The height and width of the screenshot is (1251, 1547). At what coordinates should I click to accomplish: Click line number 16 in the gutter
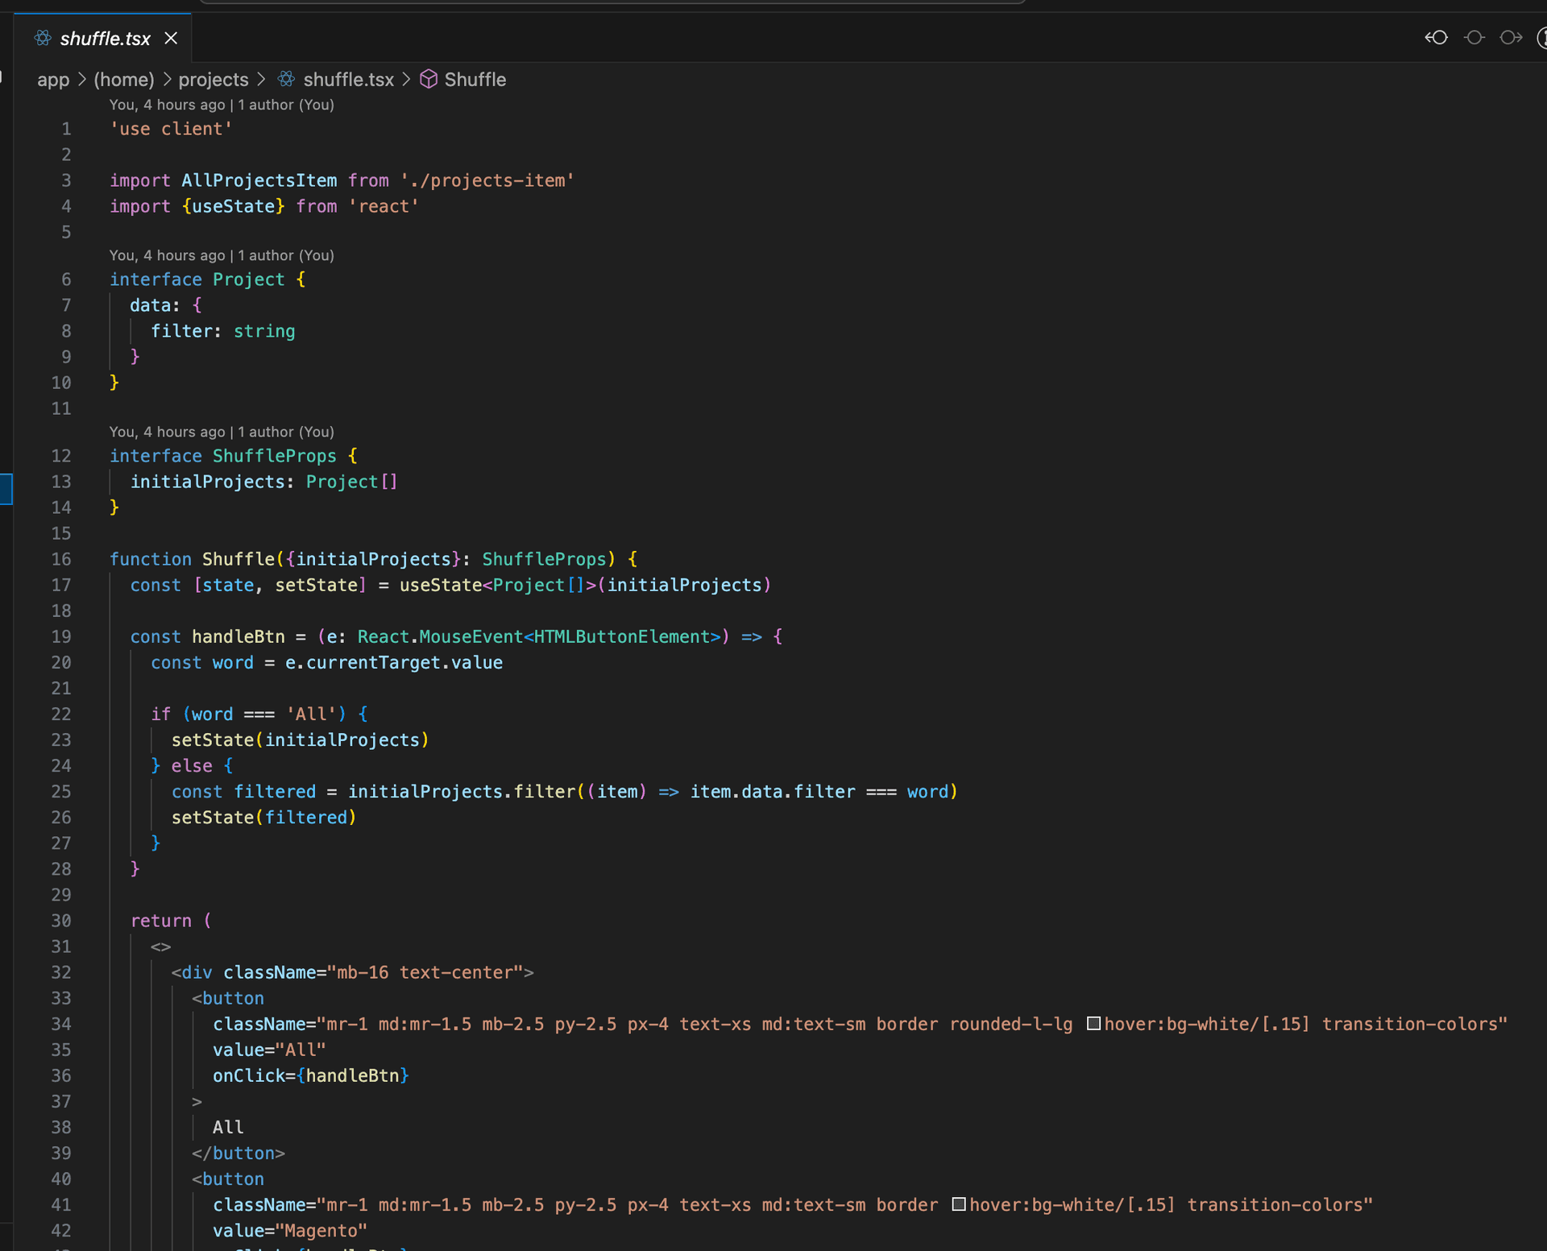pos(61,559)
